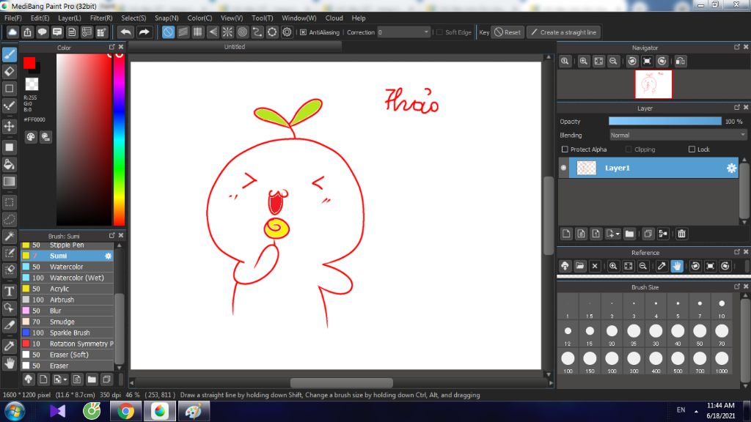Select the Eraser tool in left toolbar
This screenshot has height=422, width=751.
pos(10,72)
